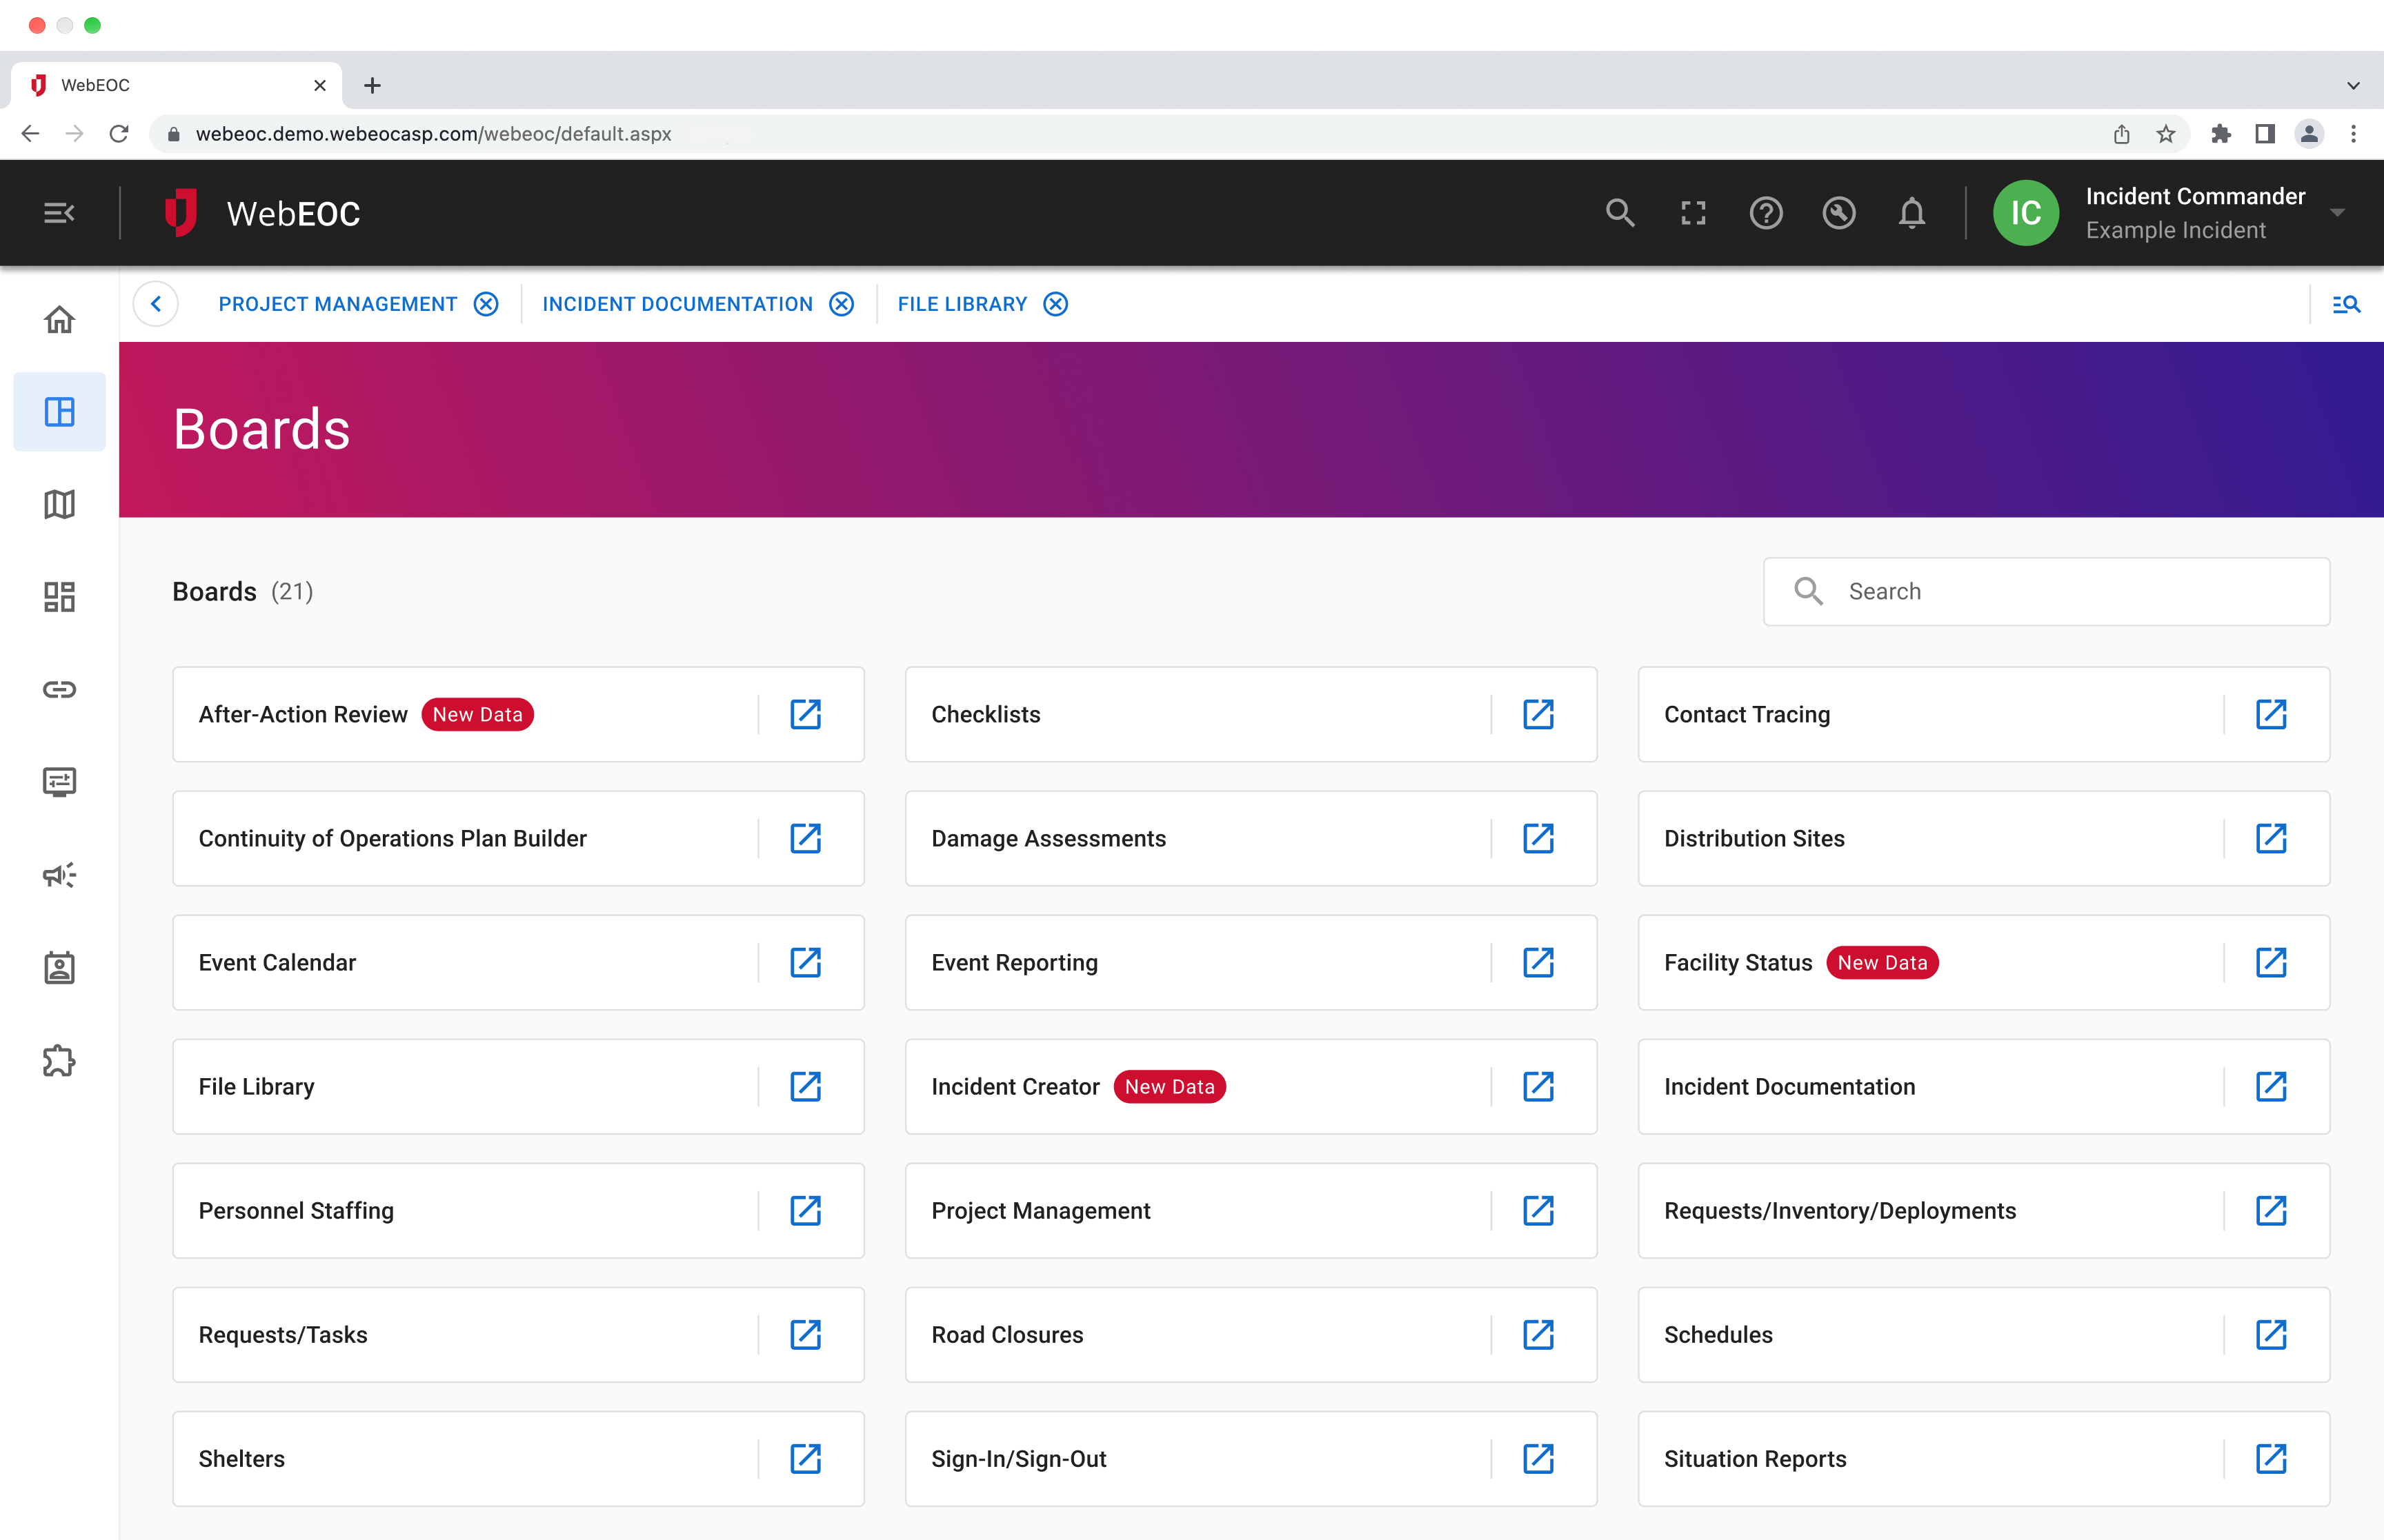Open After-Action Review in a new window

(x=805, y=714)
